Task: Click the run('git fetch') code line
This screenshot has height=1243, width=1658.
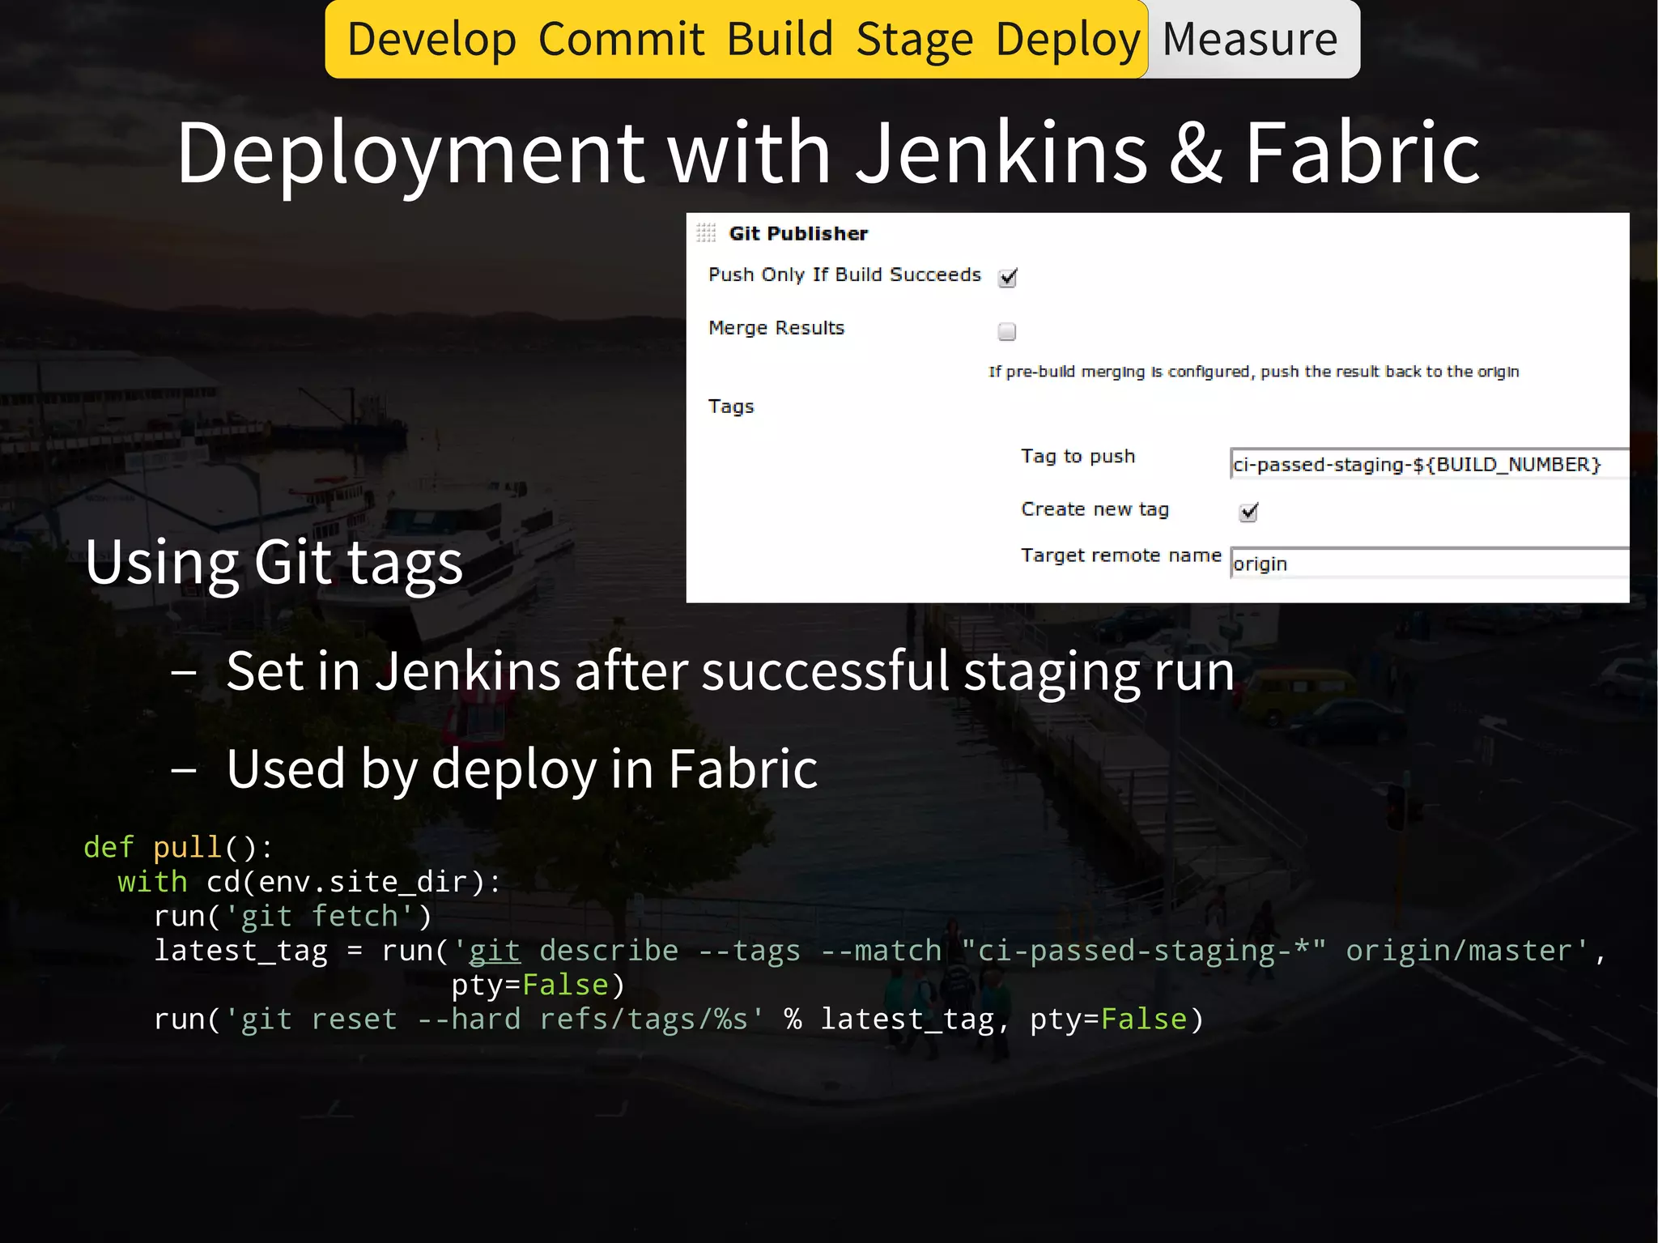Action: (x=293, y=916)
